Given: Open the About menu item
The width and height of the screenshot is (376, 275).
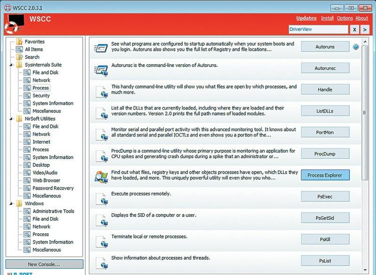Looking at the screenshot, I should pyautogui.click(x=361, y=18).
